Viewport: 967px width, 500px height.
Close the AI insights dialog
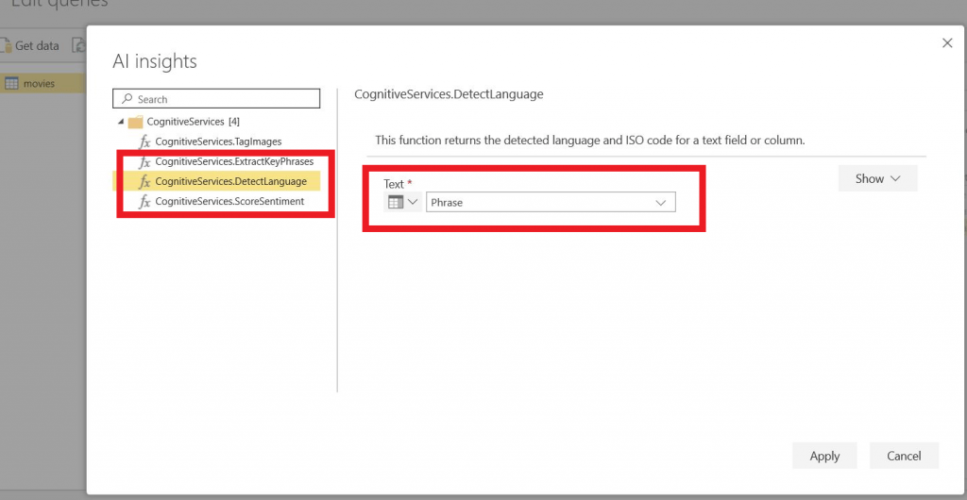point(947,42)
